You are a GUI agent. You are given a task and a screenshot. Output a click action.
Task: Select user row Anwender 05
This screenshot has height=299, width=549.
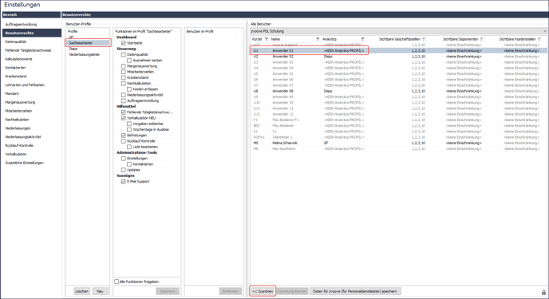(398, 74)
